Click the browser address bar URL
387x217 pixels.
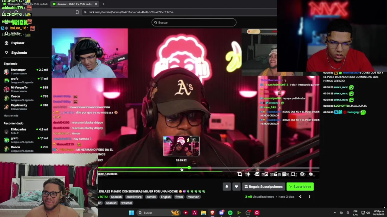click(x=131, y=12)
